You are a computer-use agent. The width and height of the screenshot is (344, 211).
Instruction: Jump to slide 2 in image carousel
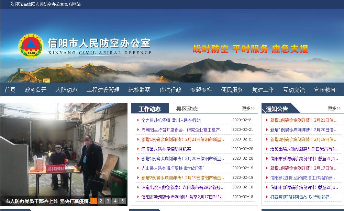(x=101, y=201)
